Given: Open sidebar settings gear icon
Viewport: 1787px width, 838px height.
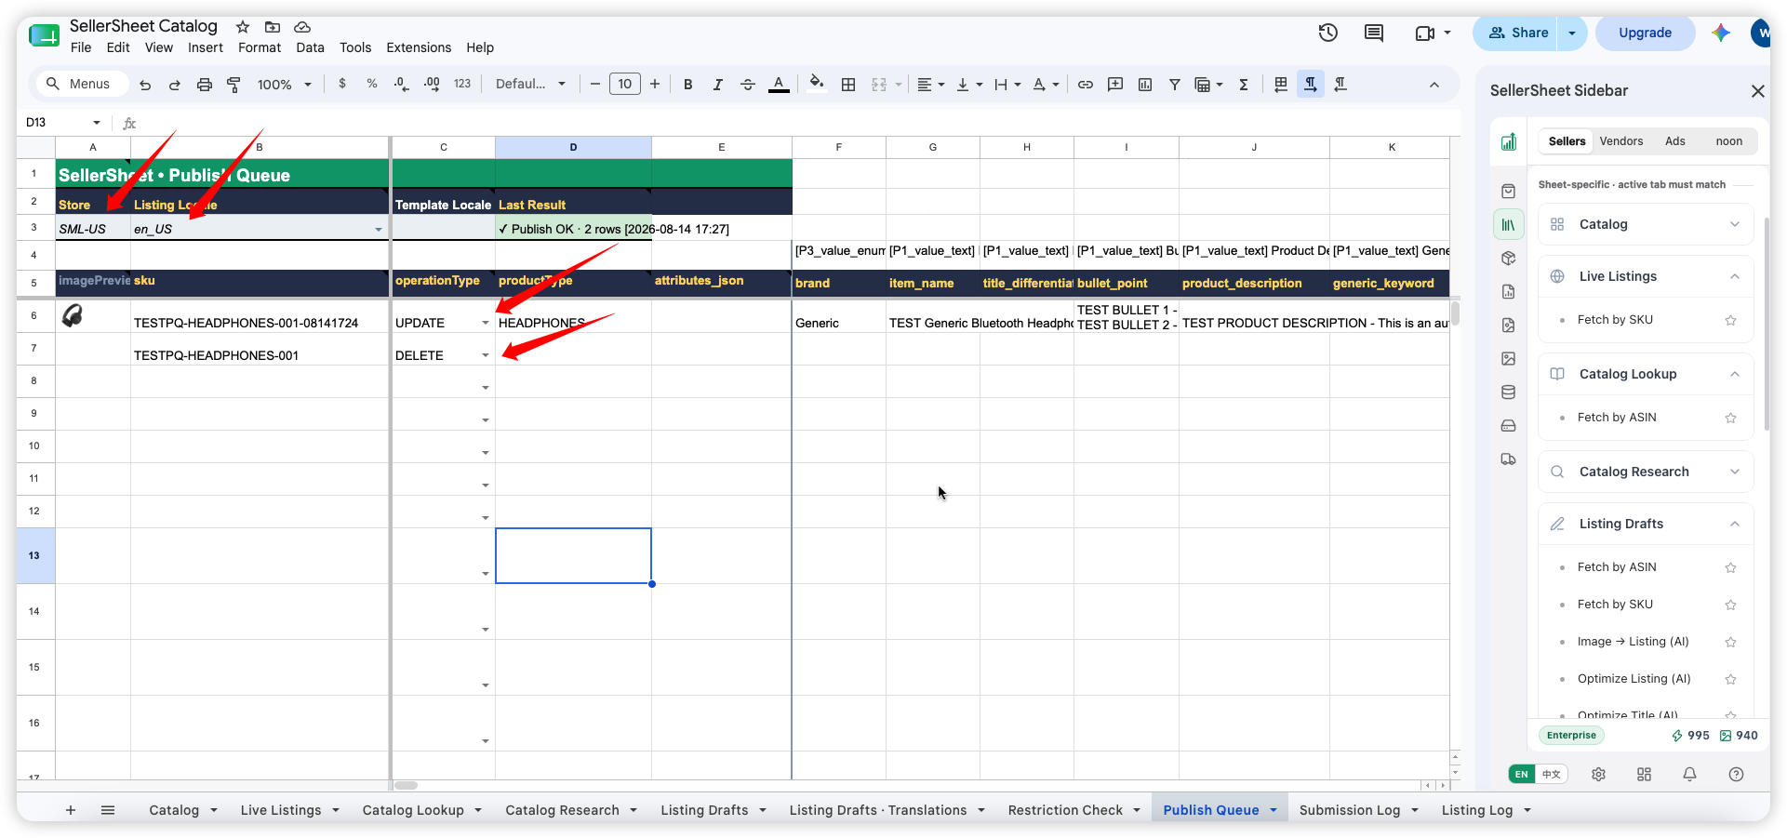Looking at the screenshot, I should click(x=1598, y=774).
